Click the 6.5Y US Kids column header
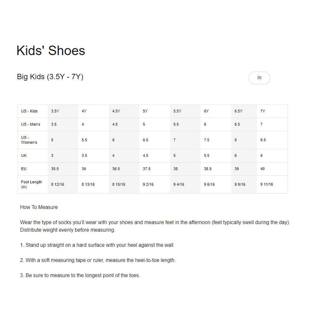Viewport: 320px width, 320px height. 244,111
